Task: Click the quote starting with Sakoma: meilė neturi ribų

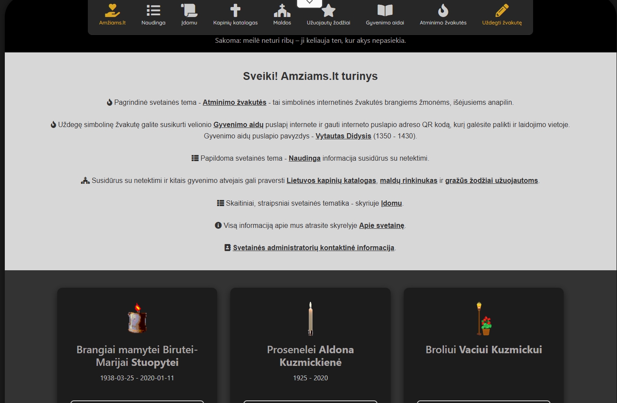Action: pyautogui.click(x=310, y=40)
